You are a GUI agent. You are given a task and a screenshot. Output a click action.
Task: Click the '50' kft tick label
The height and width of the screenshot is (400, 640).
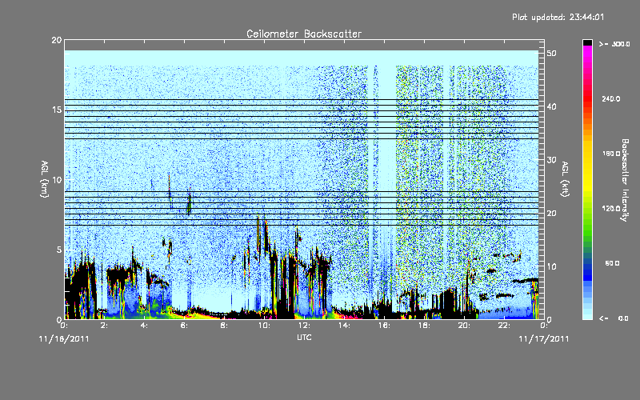pos(552,54)
